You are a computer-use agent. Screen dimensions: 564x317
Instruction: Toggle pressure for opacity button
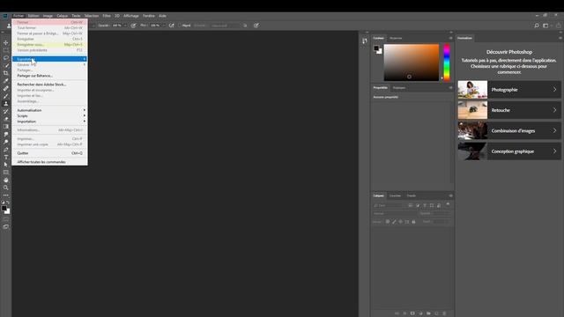tap(133, 26)
